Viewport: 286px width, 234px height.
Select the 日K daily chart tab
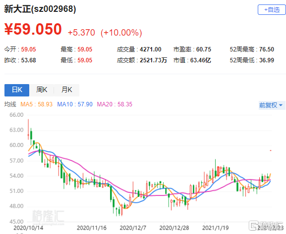pyautogui.click(x=17, y=90)
